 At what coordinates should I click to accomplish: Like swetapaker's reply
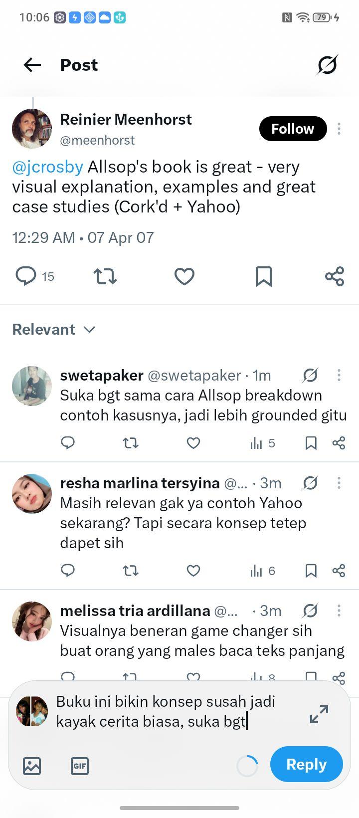click(x=193, y=443)
